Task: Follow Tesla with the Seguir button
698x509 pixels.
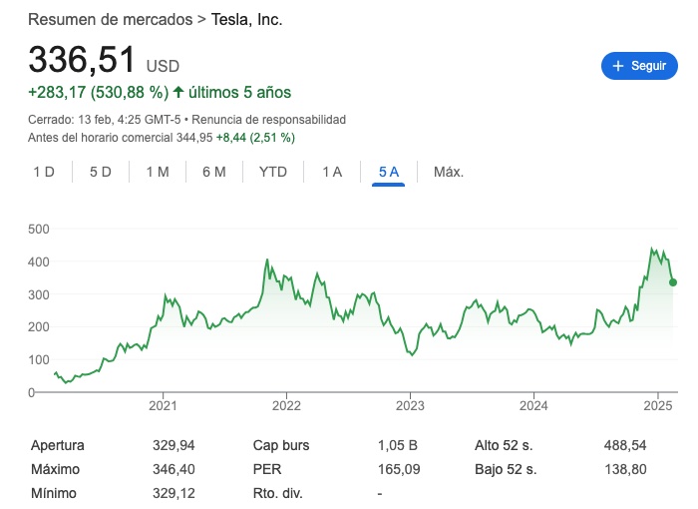Action: tap(639, 66)
